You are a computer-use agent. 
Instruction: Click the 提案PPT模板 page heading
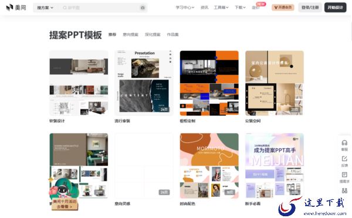(76, 35)
